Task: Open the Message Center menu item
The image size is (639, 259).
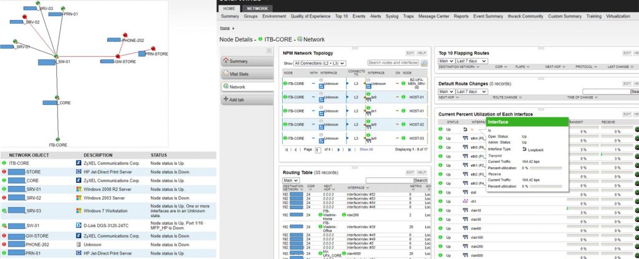Action: coord(434,16)
